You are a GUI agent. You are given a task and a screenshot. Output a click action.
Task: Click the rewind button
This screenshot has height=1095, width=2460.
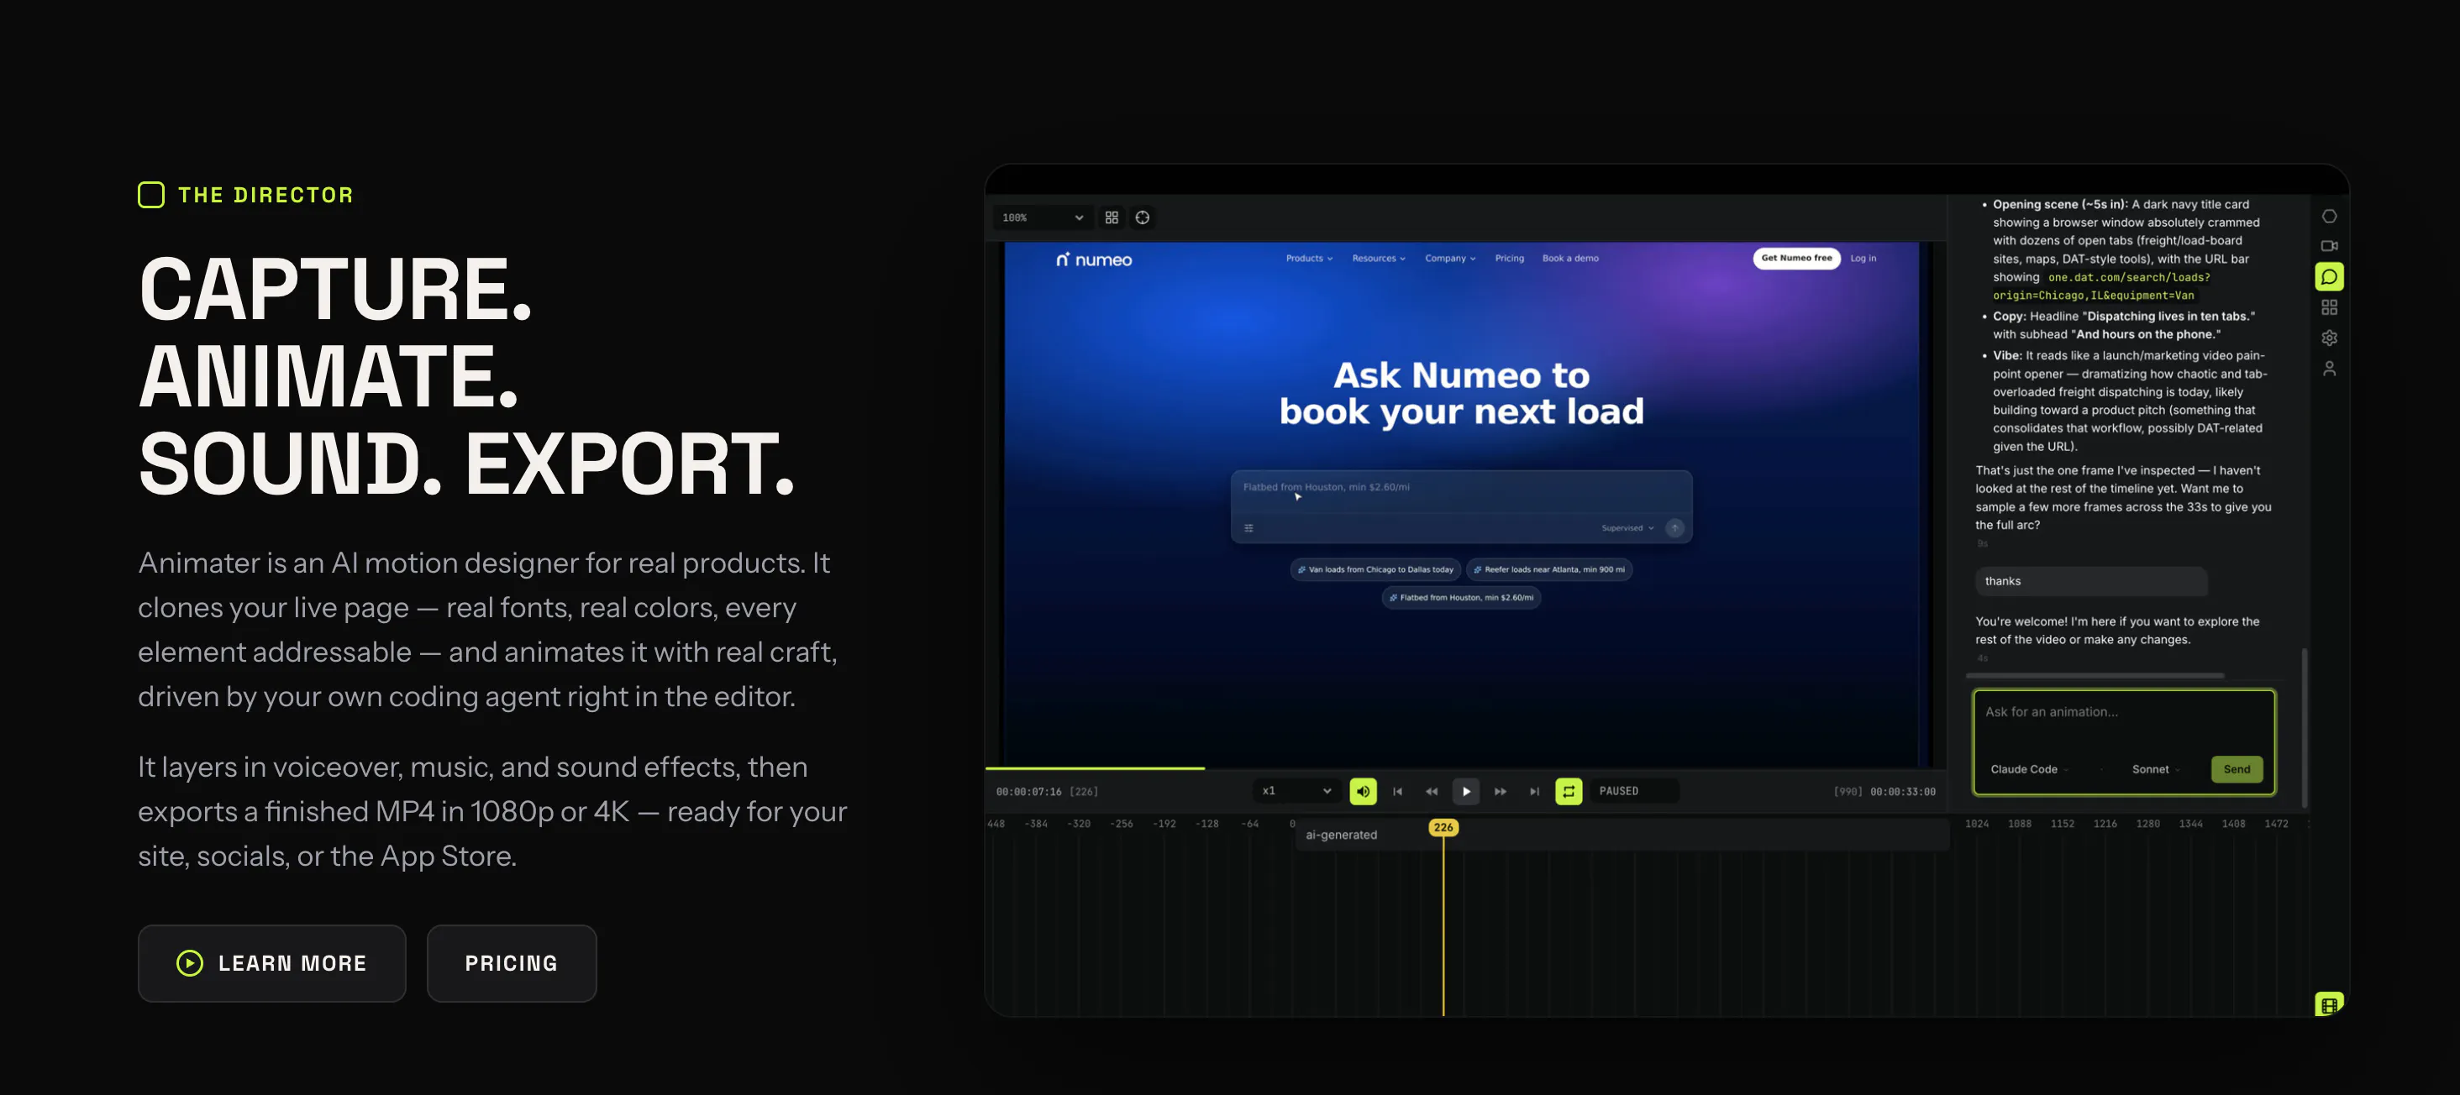(x=1432, y=791)
